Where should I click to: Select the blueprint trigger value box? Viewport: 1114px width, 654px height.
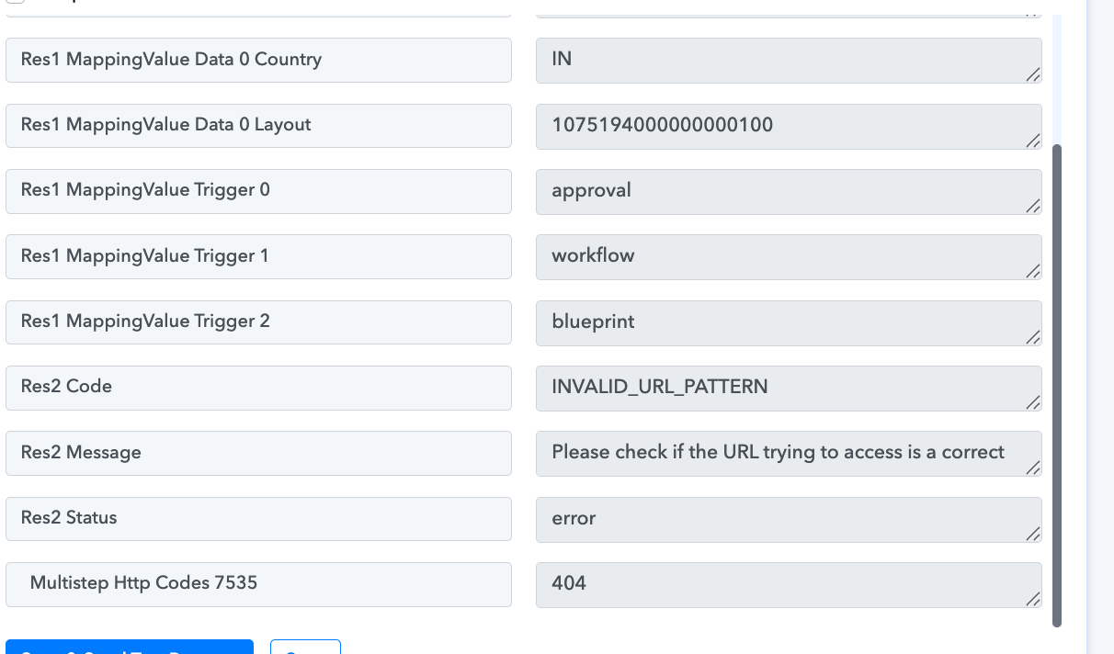point(788,322)
